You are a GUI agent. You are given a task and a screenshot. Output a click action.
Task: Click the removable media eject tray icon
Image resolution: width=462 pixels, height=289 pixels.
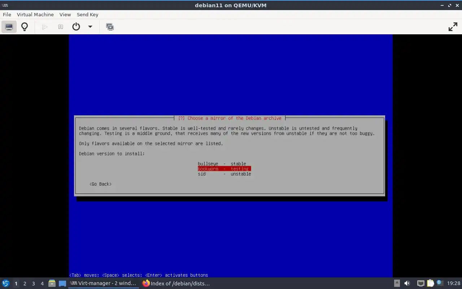397,283
